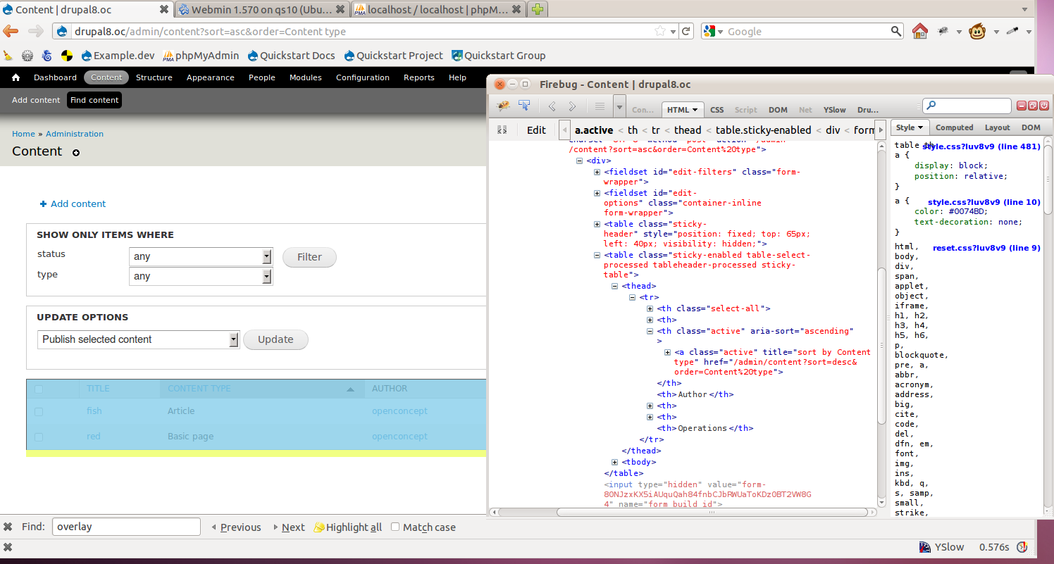Click the Firebug inspect element arrow icon
Viewport: 1054px width, 564px height.
pyautogui.click(x=524, y=106)
